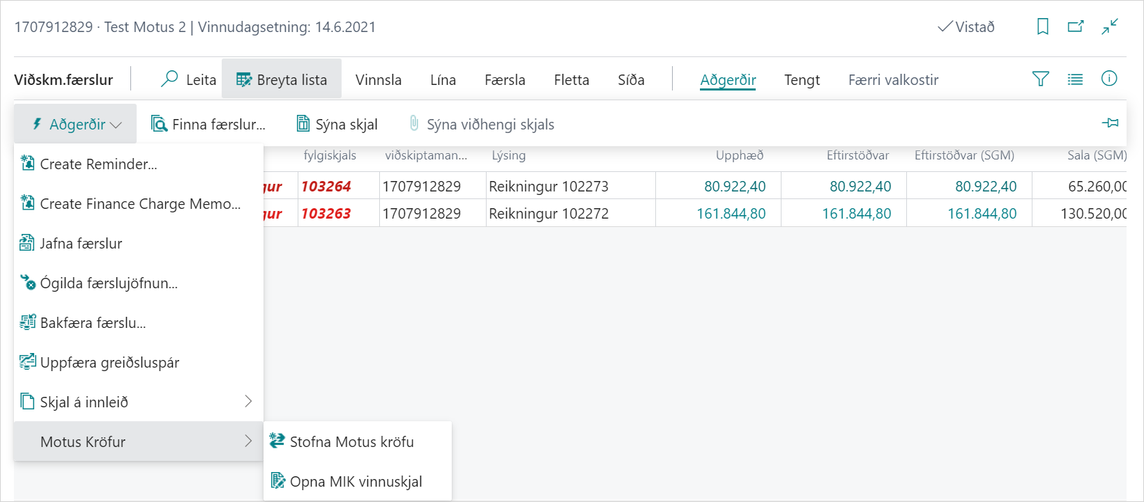Click Finna færslur toolbar action

pos(208,125)
